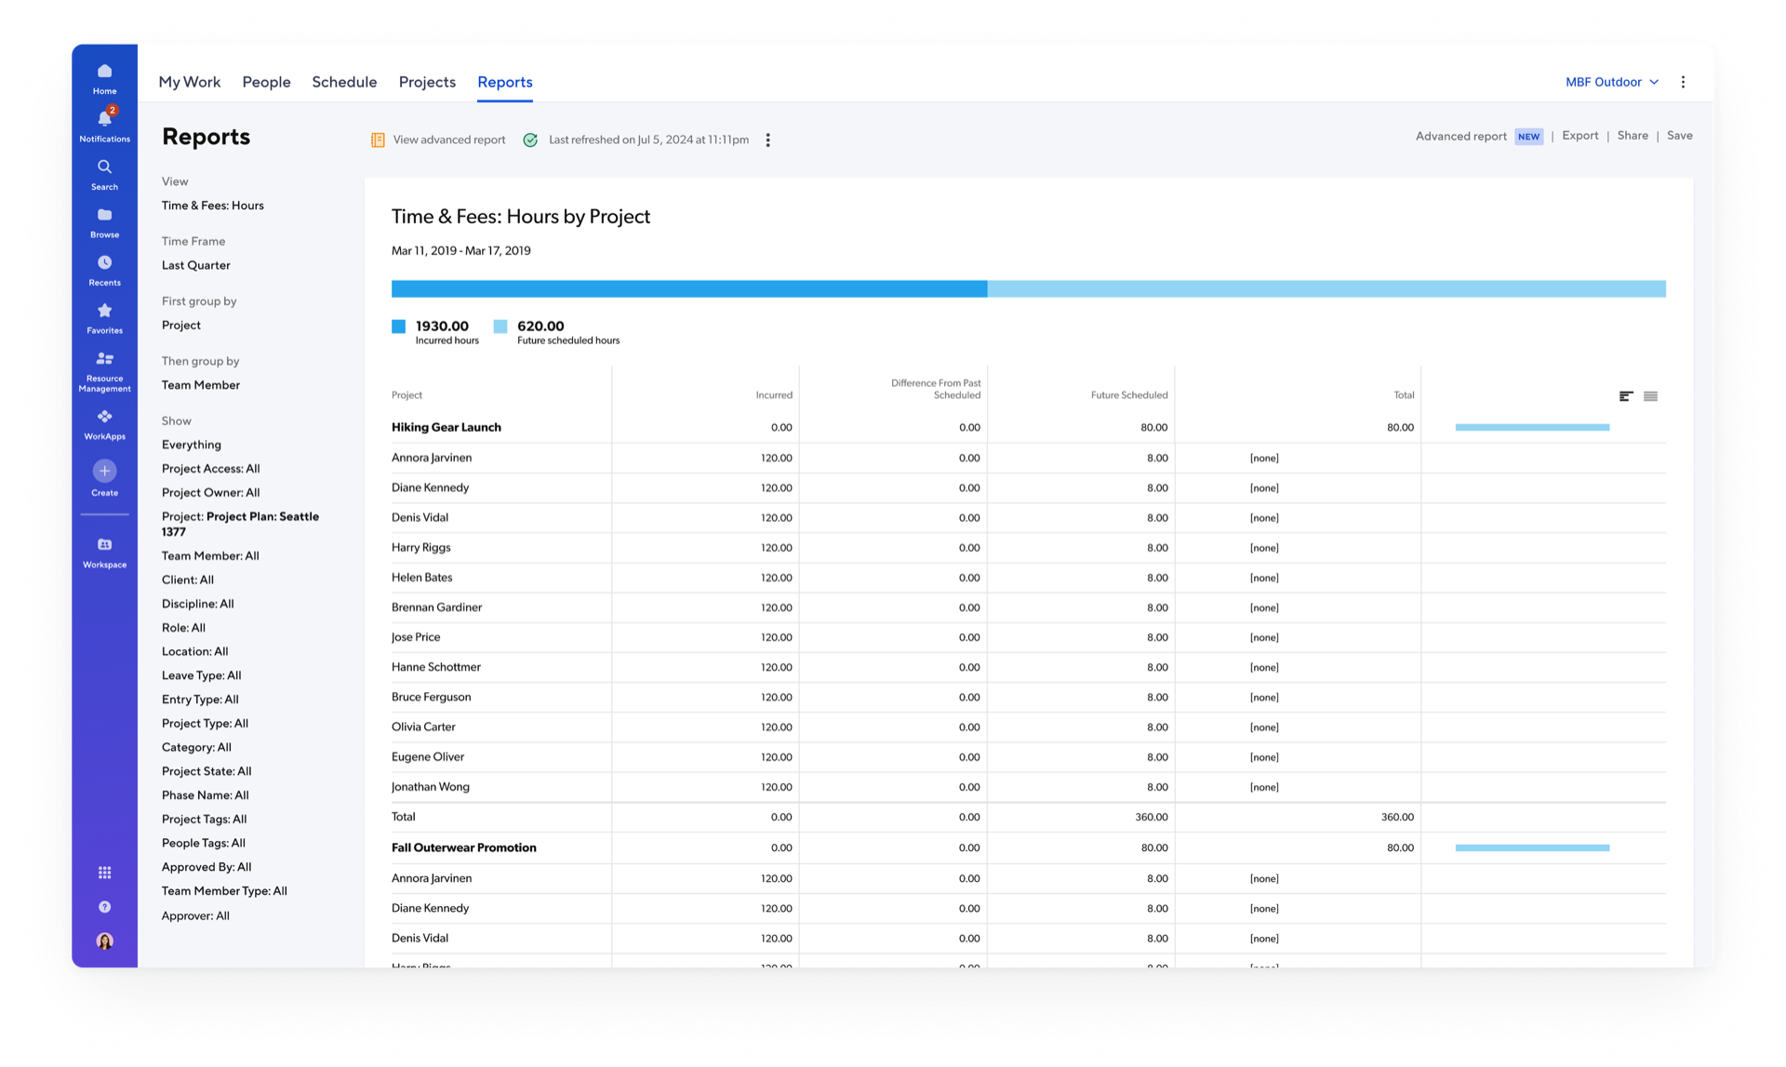Click the Total column header
This screenshot has height=1067, width=1786.
click(1404, 395)
